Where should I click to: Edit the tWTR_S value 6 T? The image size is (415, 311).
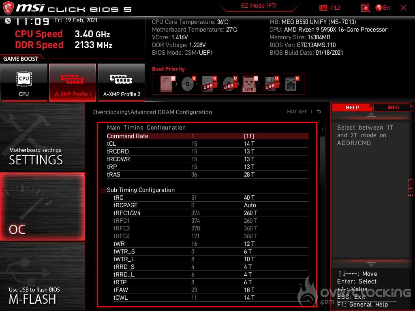pos(248,251)
